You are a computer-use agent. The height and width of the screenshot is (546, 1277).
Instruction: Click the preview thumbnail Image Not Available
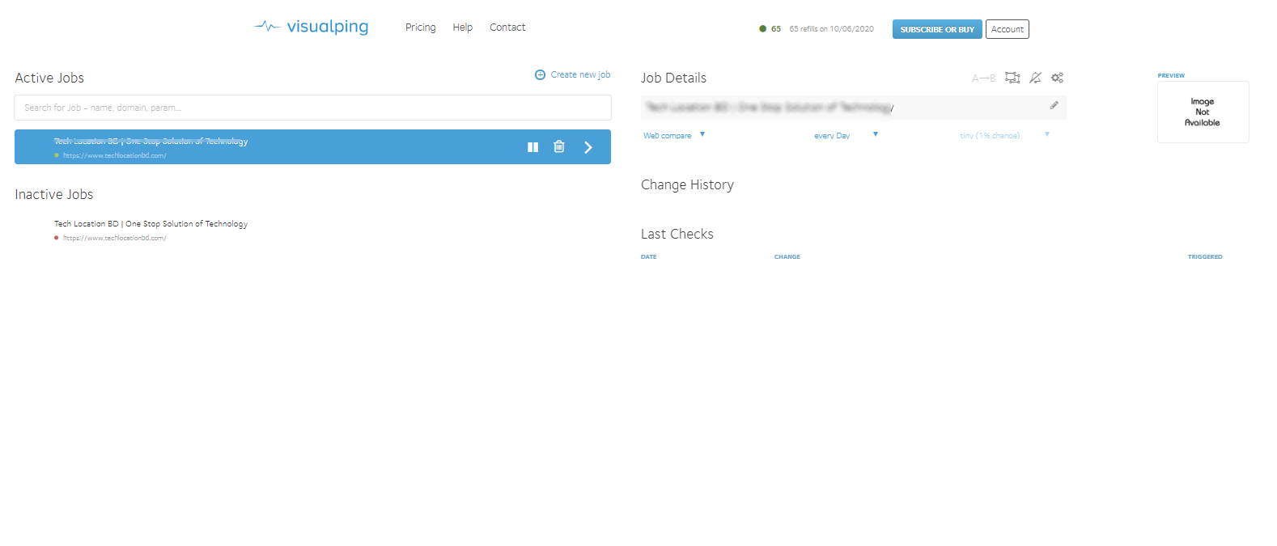tap(1203, 112)
